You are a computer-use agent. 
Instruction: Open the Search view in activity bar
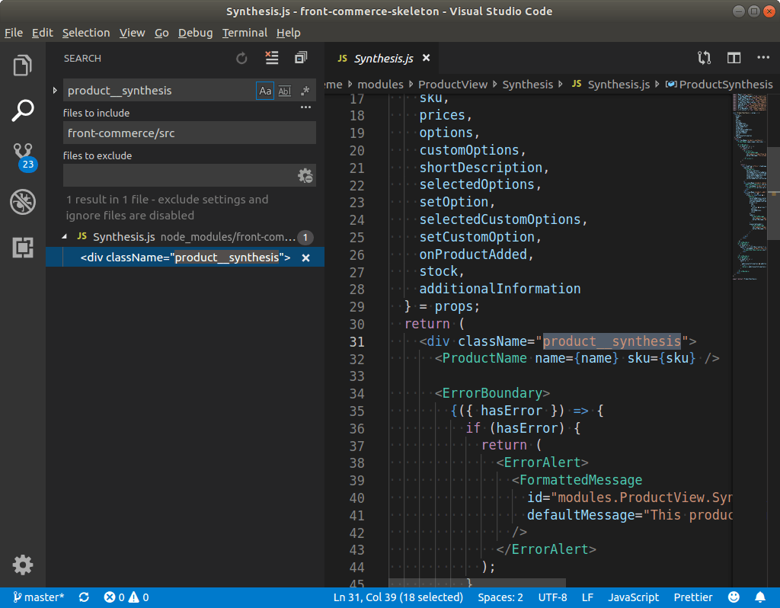click(x=22, y=110)
